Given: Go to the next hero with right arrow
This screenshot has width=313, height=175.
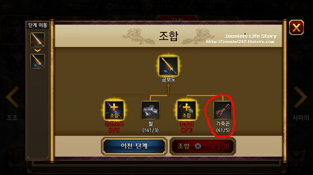Looking at the screenshot, I should (300, 97).
